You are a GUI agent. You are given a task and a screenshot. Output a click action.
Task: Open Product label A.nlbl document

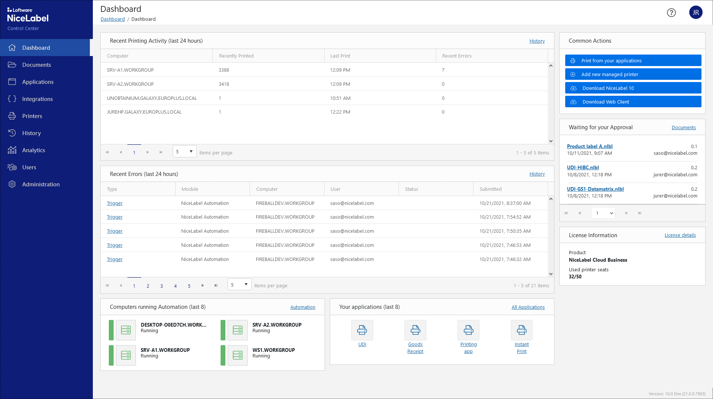click(x=590, y=146)
